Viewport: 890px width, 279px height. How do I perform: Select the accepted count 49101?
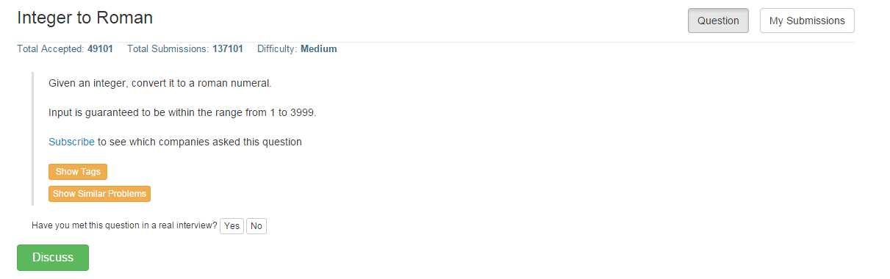coord(100,49)
